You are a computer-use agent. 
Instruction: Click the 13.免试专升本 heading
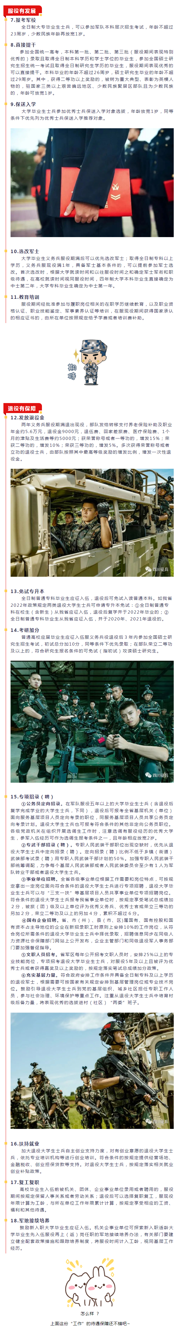pos(27,591)
